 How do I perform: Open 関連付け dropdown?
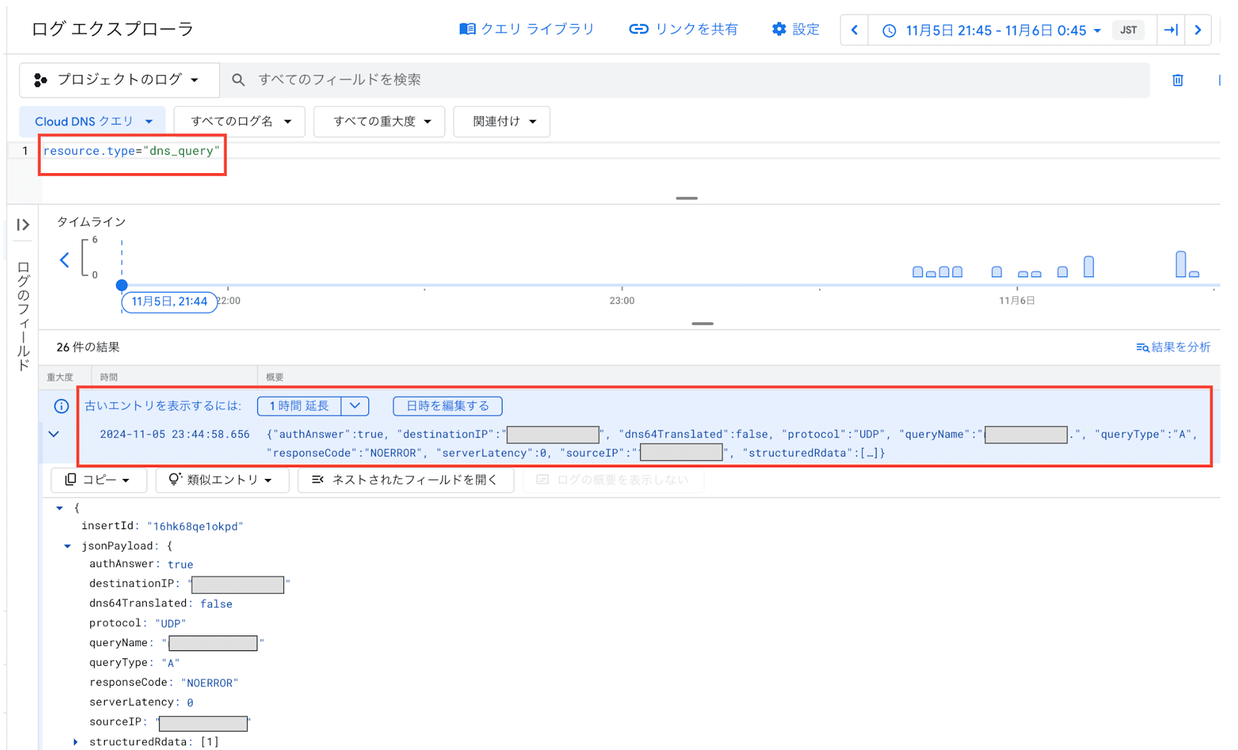click(x=502, y=121)
